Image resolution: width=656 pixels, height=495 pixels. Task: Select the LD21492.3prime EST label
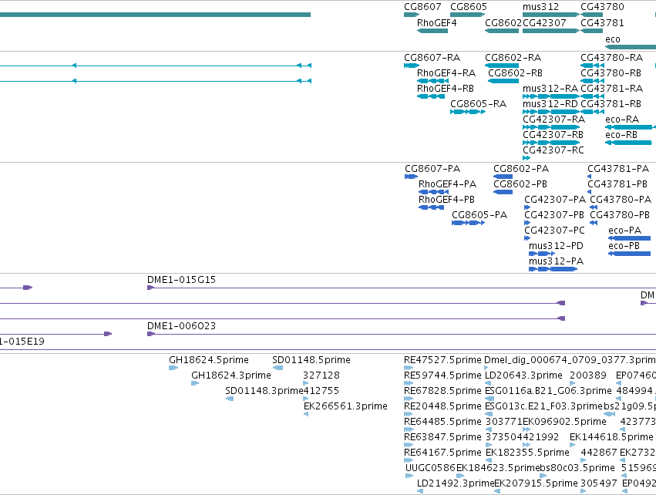tap(456, 483)
